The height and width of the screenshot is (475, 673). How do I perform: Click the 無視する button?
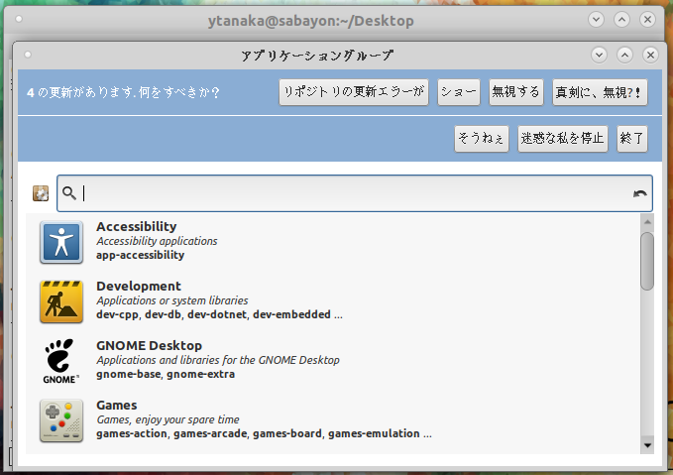click(x=515, y=92)
